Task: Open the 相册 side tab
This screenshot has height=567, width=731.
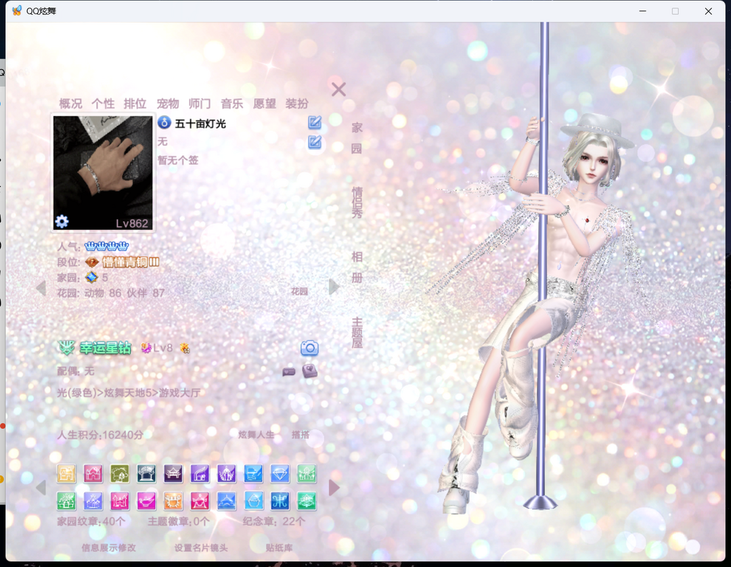Action: (x=357, y=267)
